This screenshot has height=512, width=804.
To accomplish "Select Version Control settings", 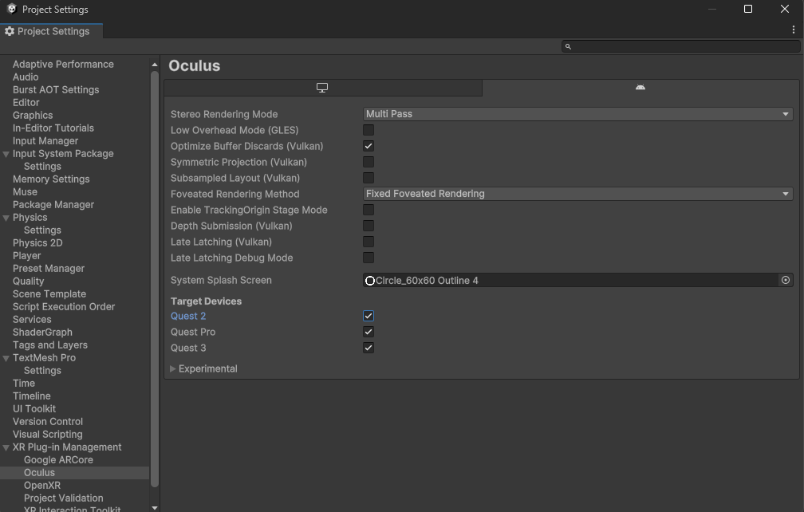I will (48, 422).
